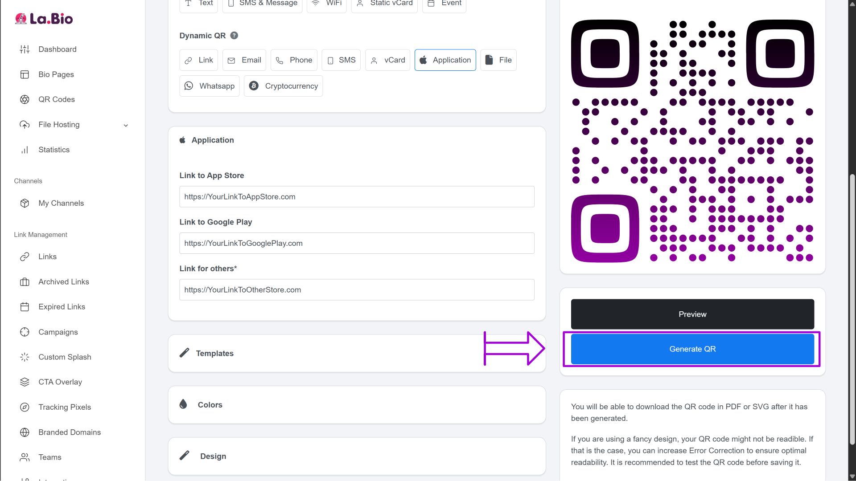856x481 pixels.
Task: Open the Dashboard sidebar icon
Action: [x=25, y=49]
